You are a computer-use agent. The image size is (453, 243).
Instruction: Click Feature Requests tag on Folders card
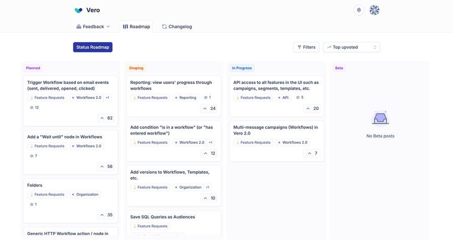[47, 195]
